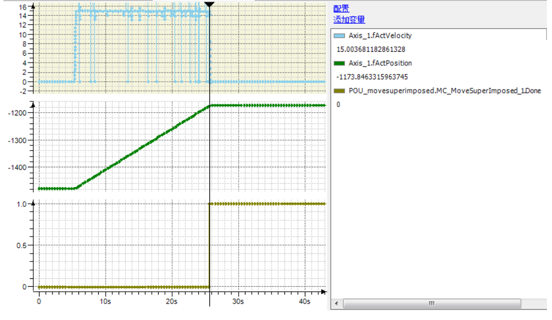Image resolution: width=552 pixels, height=320 pixels.
Task: Click the green fActPosition color swatch
Action: pos(339,63)
